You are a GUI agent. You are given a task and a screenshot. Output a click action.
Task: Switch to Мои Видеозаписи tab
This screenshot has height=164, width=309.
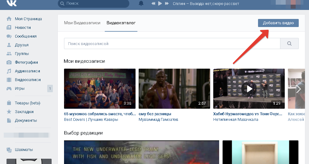[x=82, y=23]
